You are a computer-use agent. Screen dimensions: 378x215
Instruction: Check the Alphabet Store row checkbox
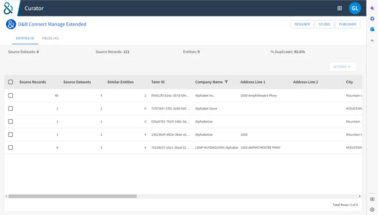click(x=10, y=108)
